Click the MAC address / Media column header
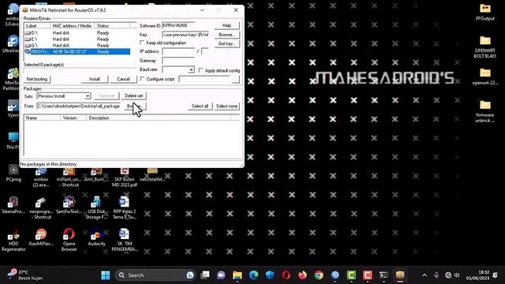The image size is (505, 284). click(x=72, y=25)
